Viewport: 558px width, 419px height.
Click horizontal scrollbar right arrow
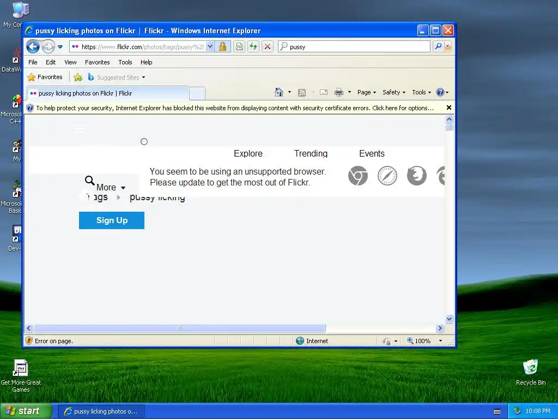(440, 328)
